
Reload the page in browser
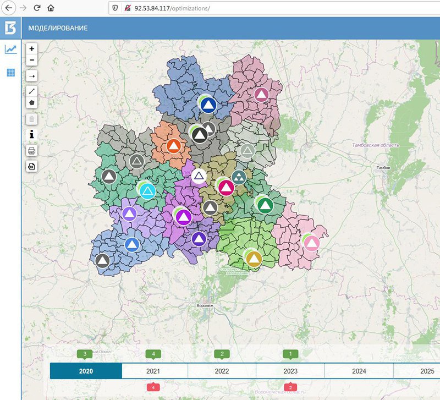click(36, 8)
